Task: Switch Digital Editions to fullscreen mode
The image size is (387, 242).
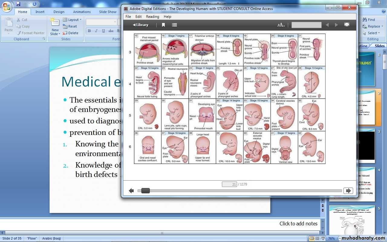Action: [347, 25]
